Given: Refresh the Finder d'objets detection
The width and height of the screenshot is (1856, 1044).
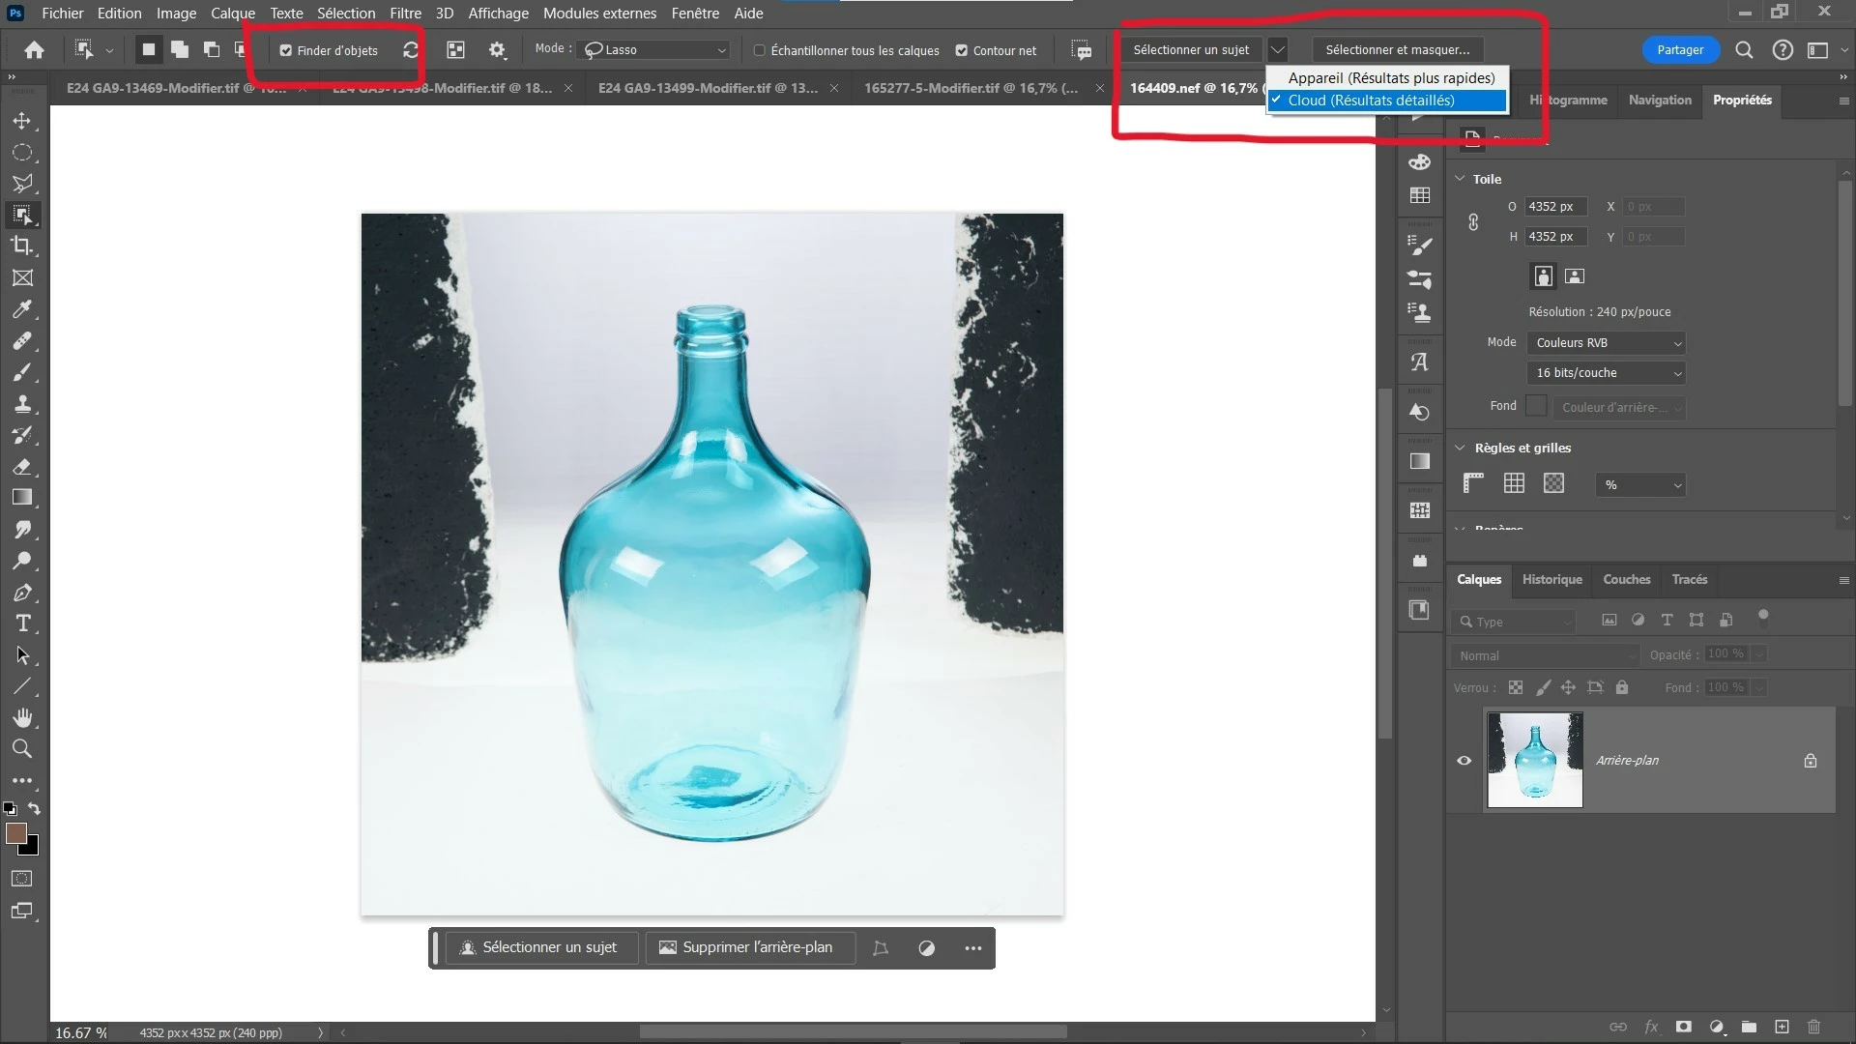Looking at the screenshot, I should click(411, 49).
